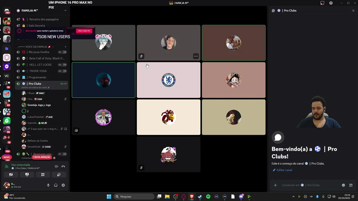Image resolution: width=358 pixels, height=201 pixels.
Task: Open noise suppression waveform settings
Action: [x=56, y=166]
